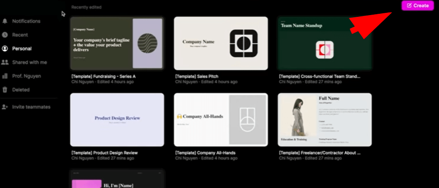Open the Company All-Hands thumbnail
439x188 pixels.
(x=221, y=120)
